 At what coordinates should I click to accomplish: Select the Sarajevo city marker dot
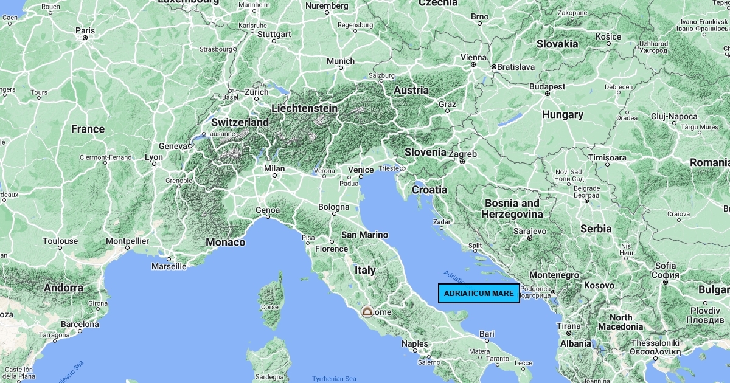pyautogui.click(x=530, y=239)
